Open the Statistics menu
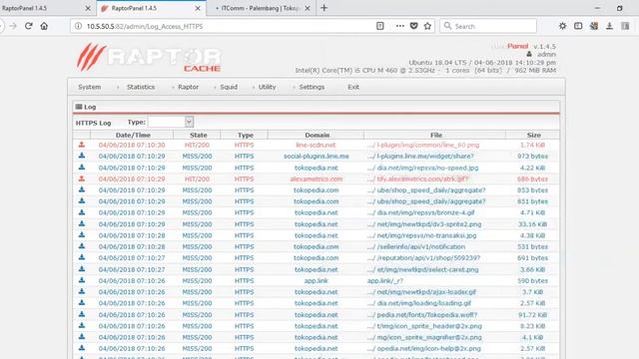639x359 pixels. (x=141, y=87)
